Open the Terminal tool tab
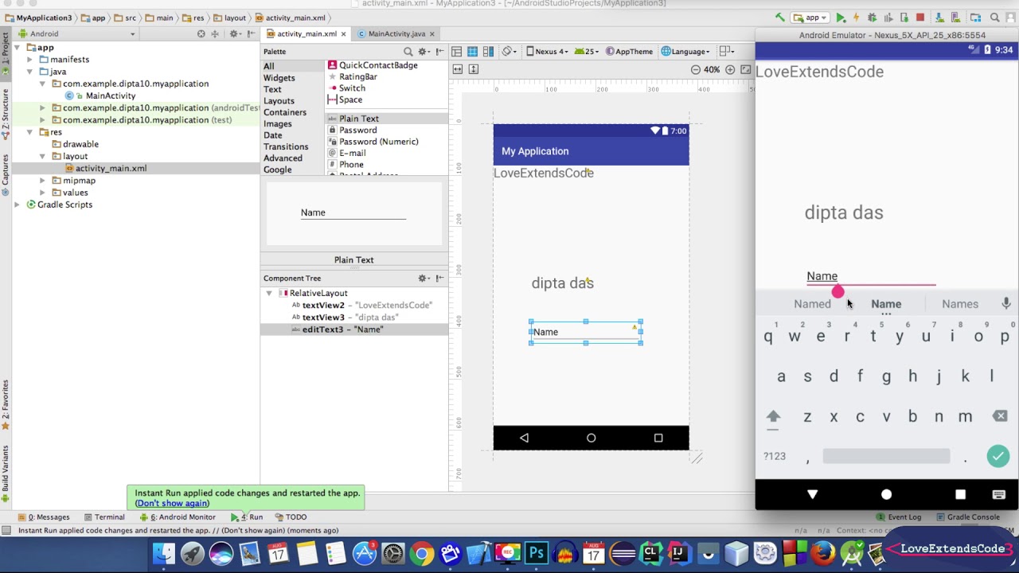Viewport: 1019px width, 573px height. pos(104,517)
